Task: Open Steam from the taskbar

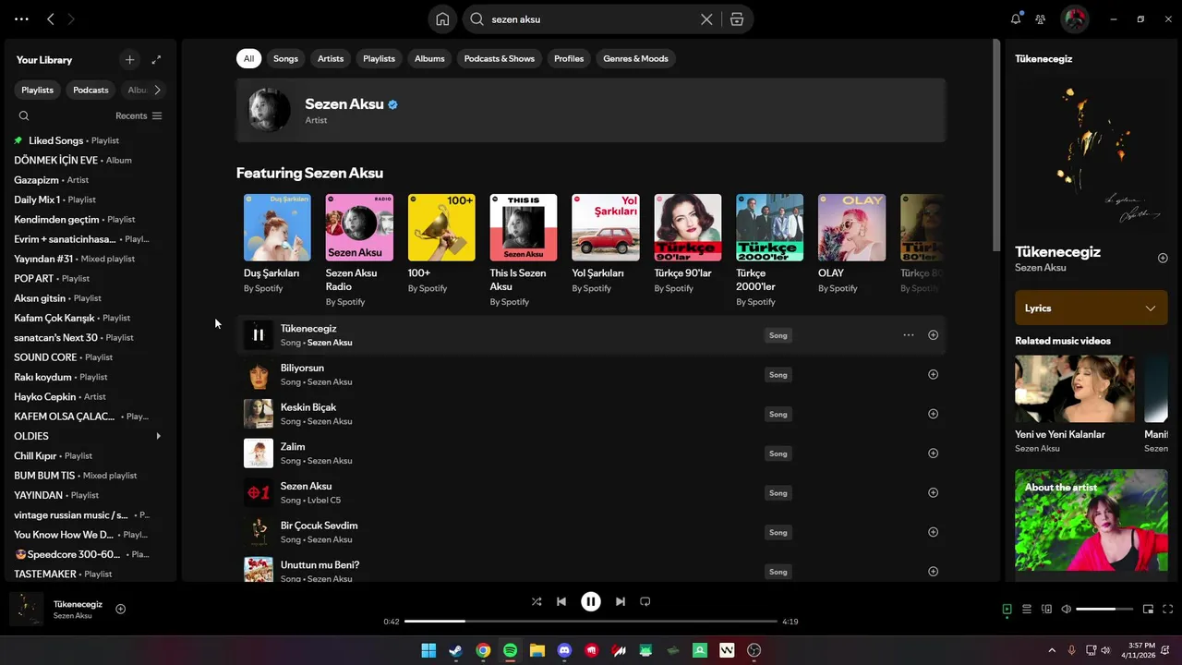Action: click(x=455, y=650)
